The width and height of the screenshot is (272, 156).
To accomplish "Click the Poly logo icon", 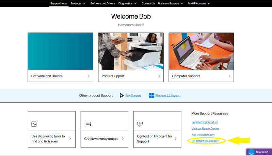I will (122, 96).
